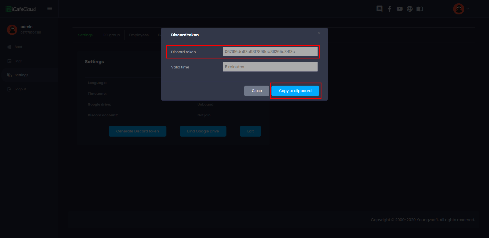Select Logout in the sidebar
This screenshot has width=489, height=238.
[20, 89]
